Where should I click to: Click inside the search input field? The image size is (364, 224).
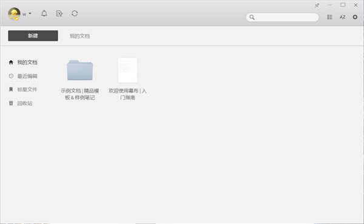(287, 17)
